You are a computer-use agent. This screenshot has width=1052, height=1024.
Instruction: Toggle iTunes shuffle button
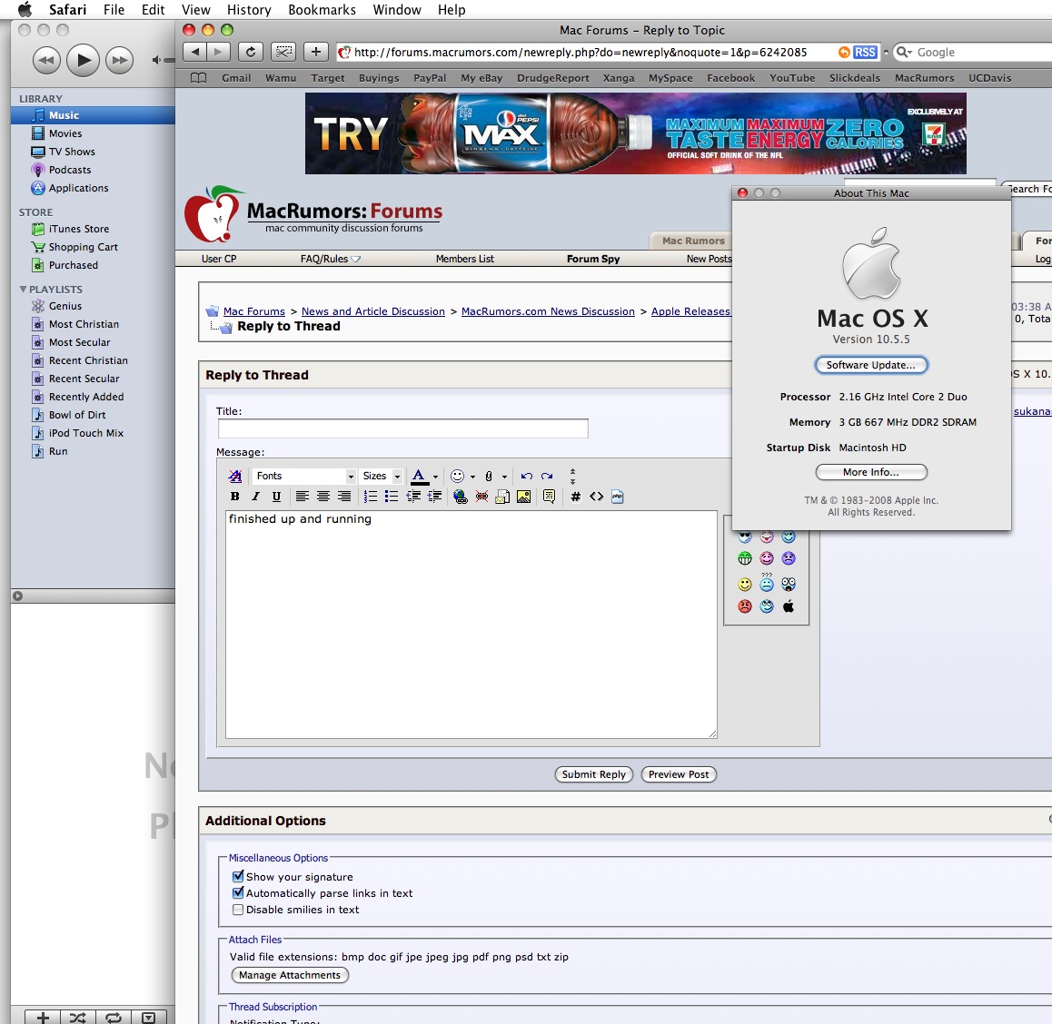[78, 1017]
